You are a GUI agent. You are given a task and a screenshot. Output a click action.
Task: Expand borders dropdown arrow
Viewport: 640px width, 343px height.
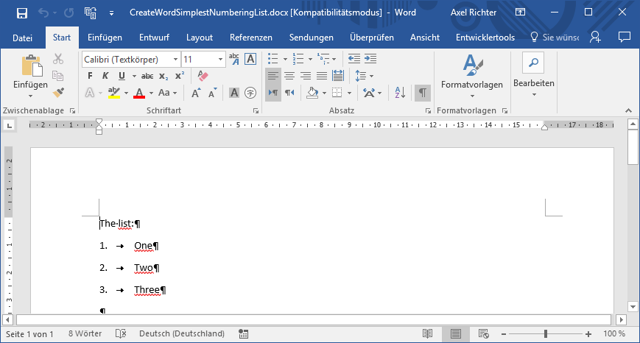(x=349, y=93)
